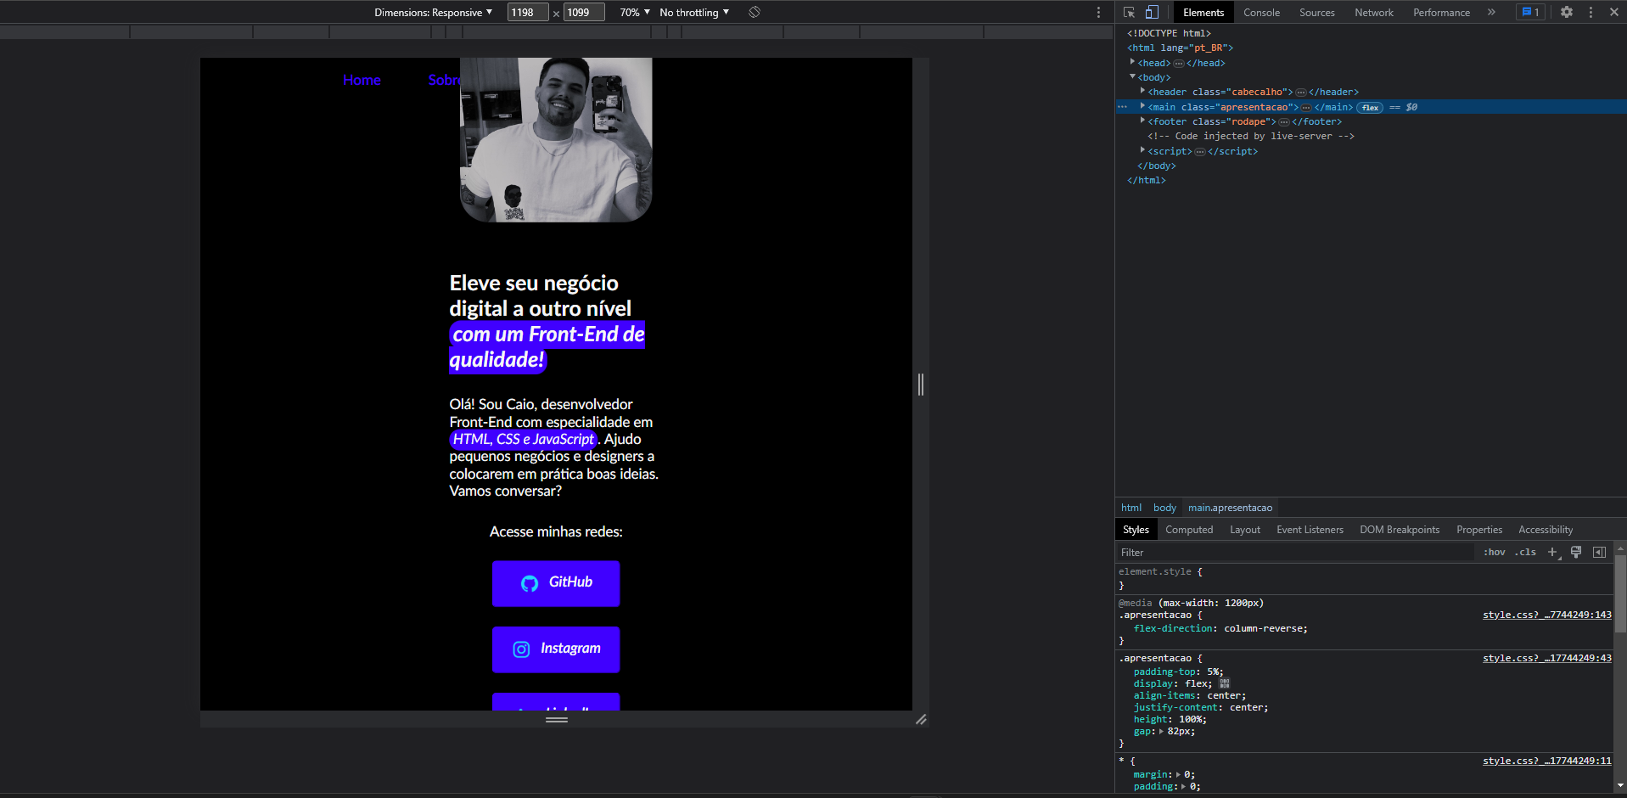Click the ellipsis inside the footer element
1627x798 pixels.
point(1284,122)
